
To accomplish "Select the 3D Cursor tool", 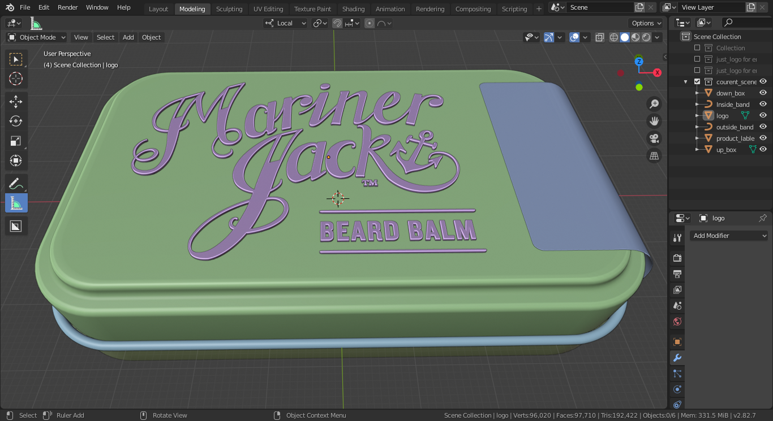I will pyautogui.click(x=16, y=79).
